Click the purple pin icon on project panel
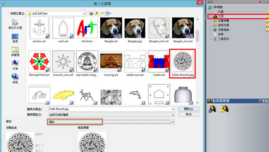Viewport: 269px width, 152px height. pyautogui.click(x=260, y=2)
